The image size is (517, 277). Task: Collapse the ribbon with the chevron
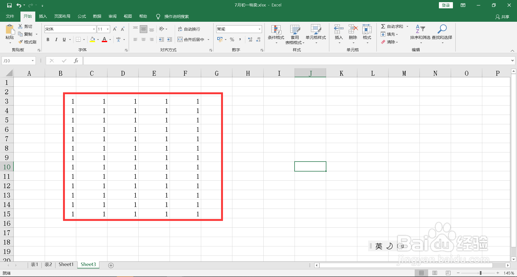click(x=512, y=50)
